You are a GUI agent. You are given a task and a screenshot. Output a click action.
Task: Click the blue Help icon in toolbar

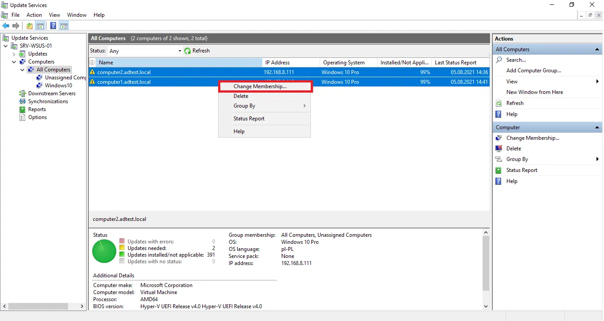point(53,26)
